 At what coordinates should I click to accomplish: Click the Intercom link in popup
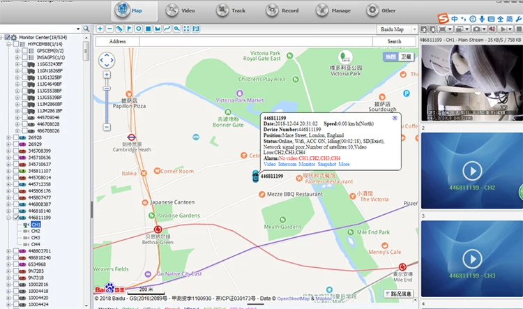[287, 164]
